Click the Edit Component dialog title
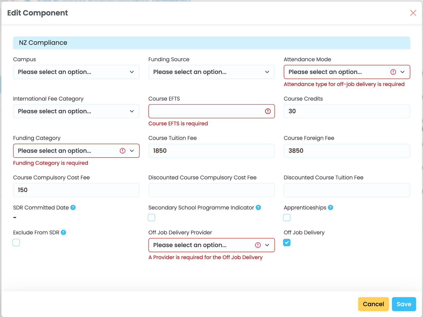 coord(38,13)
